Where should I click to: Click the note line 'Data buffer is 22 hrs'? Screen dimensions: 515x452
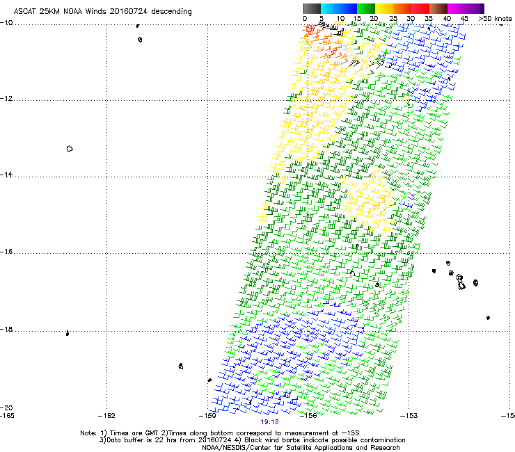(x=142, y=440)
